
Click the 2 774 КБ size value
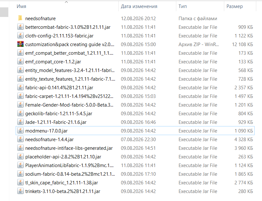244,183
